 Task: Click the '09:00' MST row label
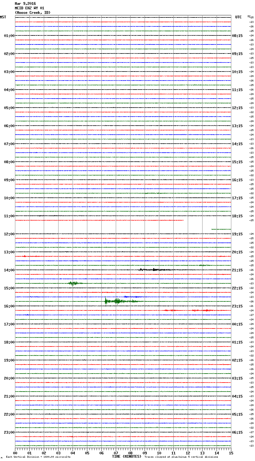click(x=9, y=180)
